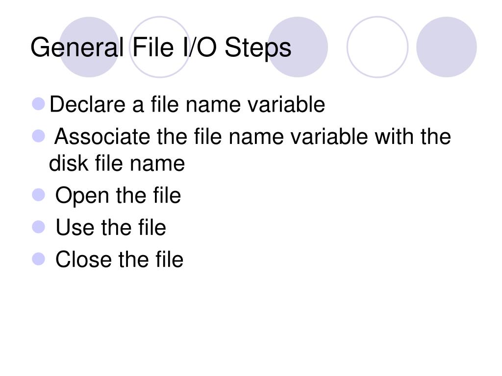This screenshot has height=376, width=502.
Task: Click the text 'Declare a file name variable'
Action: tap(187, 105)
